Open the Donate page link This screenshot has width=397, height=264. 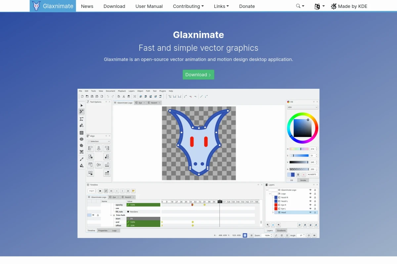[247, 6]
